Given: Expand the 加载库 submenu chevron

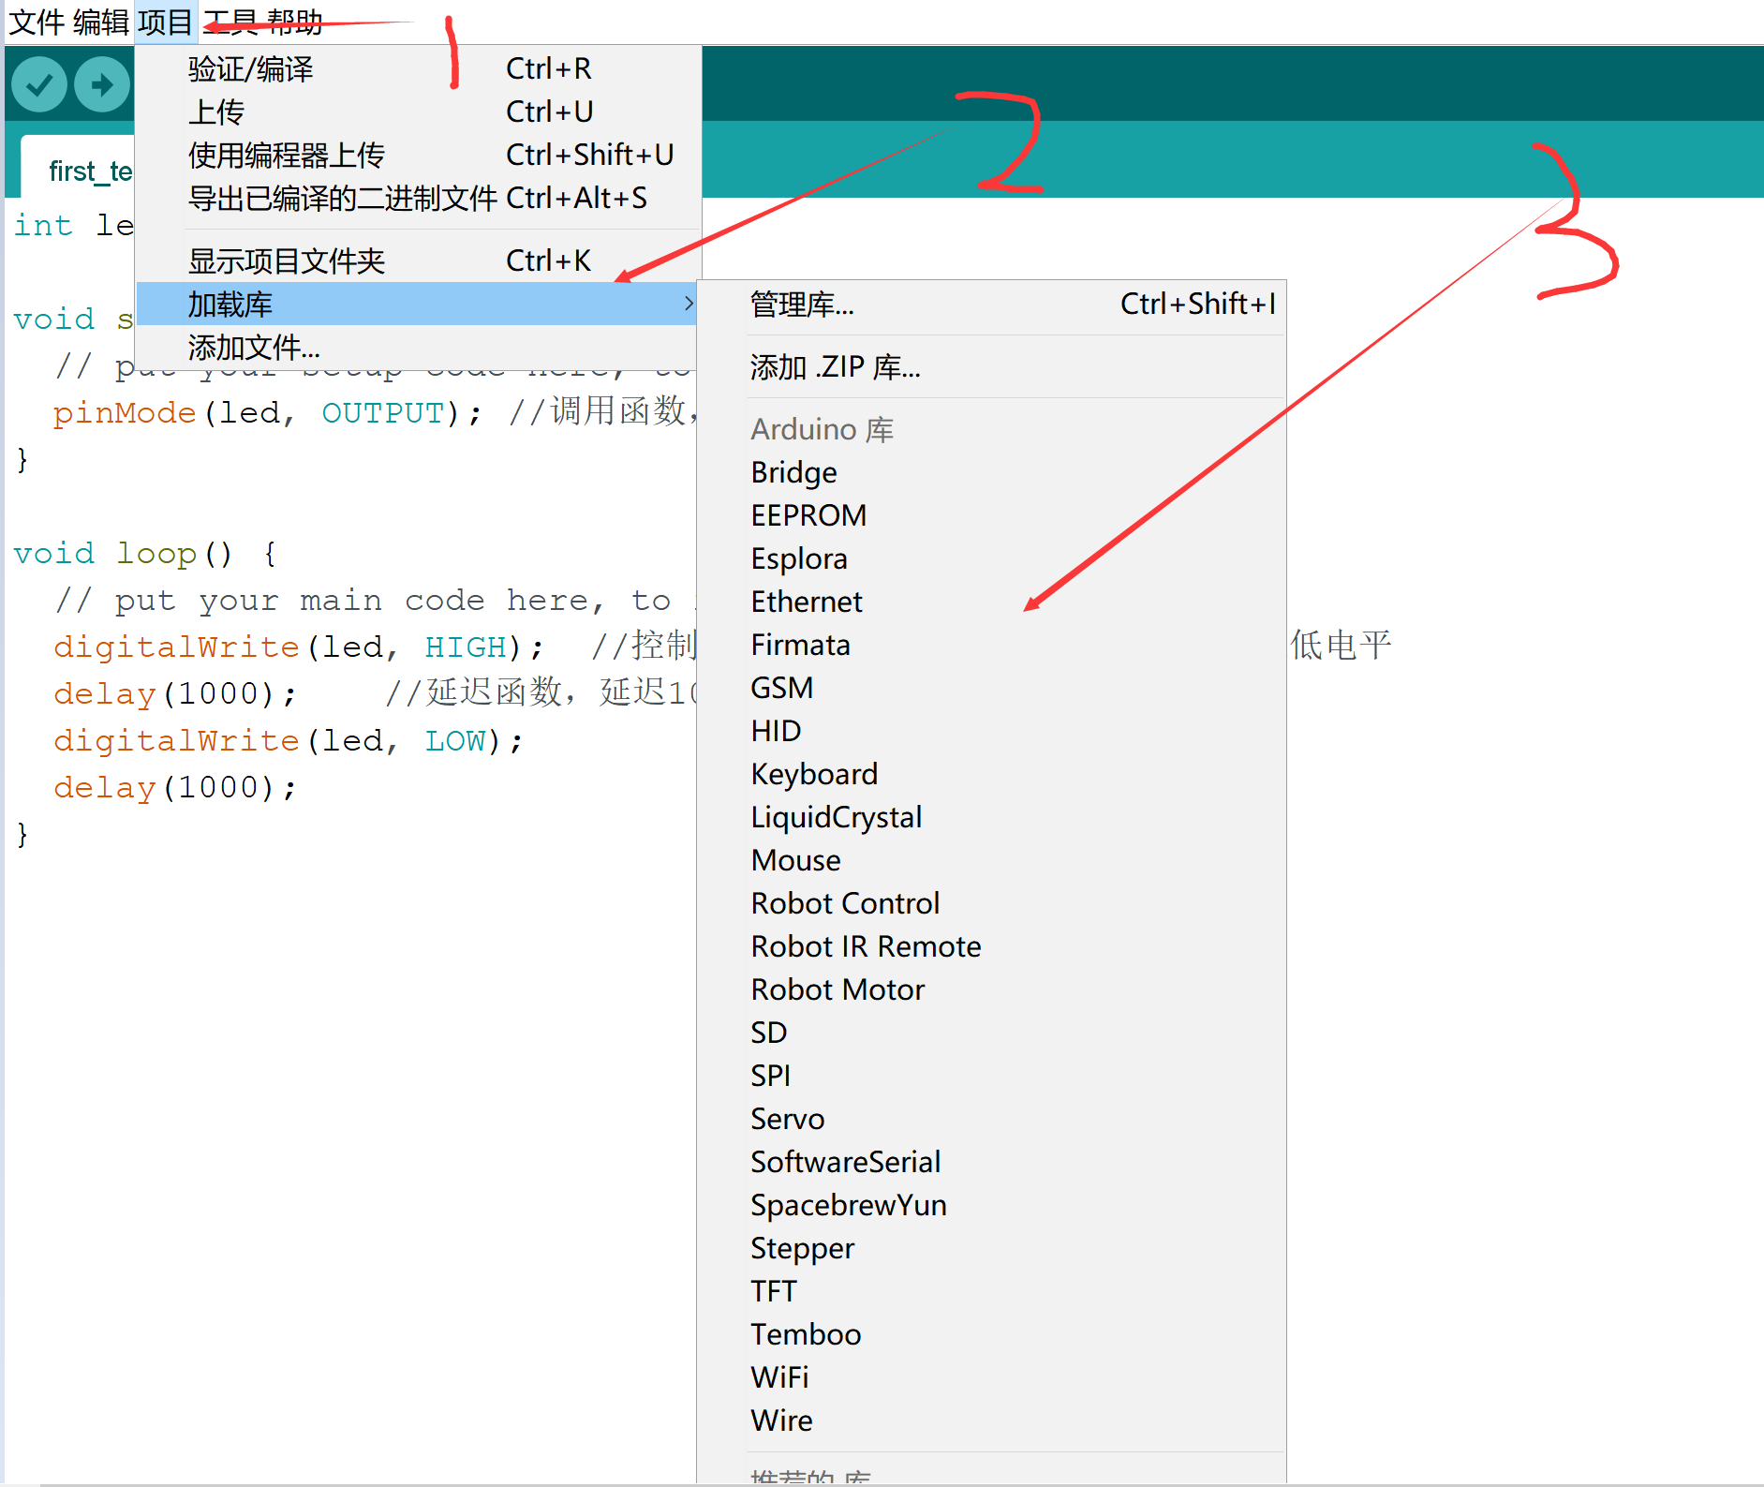Looking at the screenshot, I should (x=689, y=304).
